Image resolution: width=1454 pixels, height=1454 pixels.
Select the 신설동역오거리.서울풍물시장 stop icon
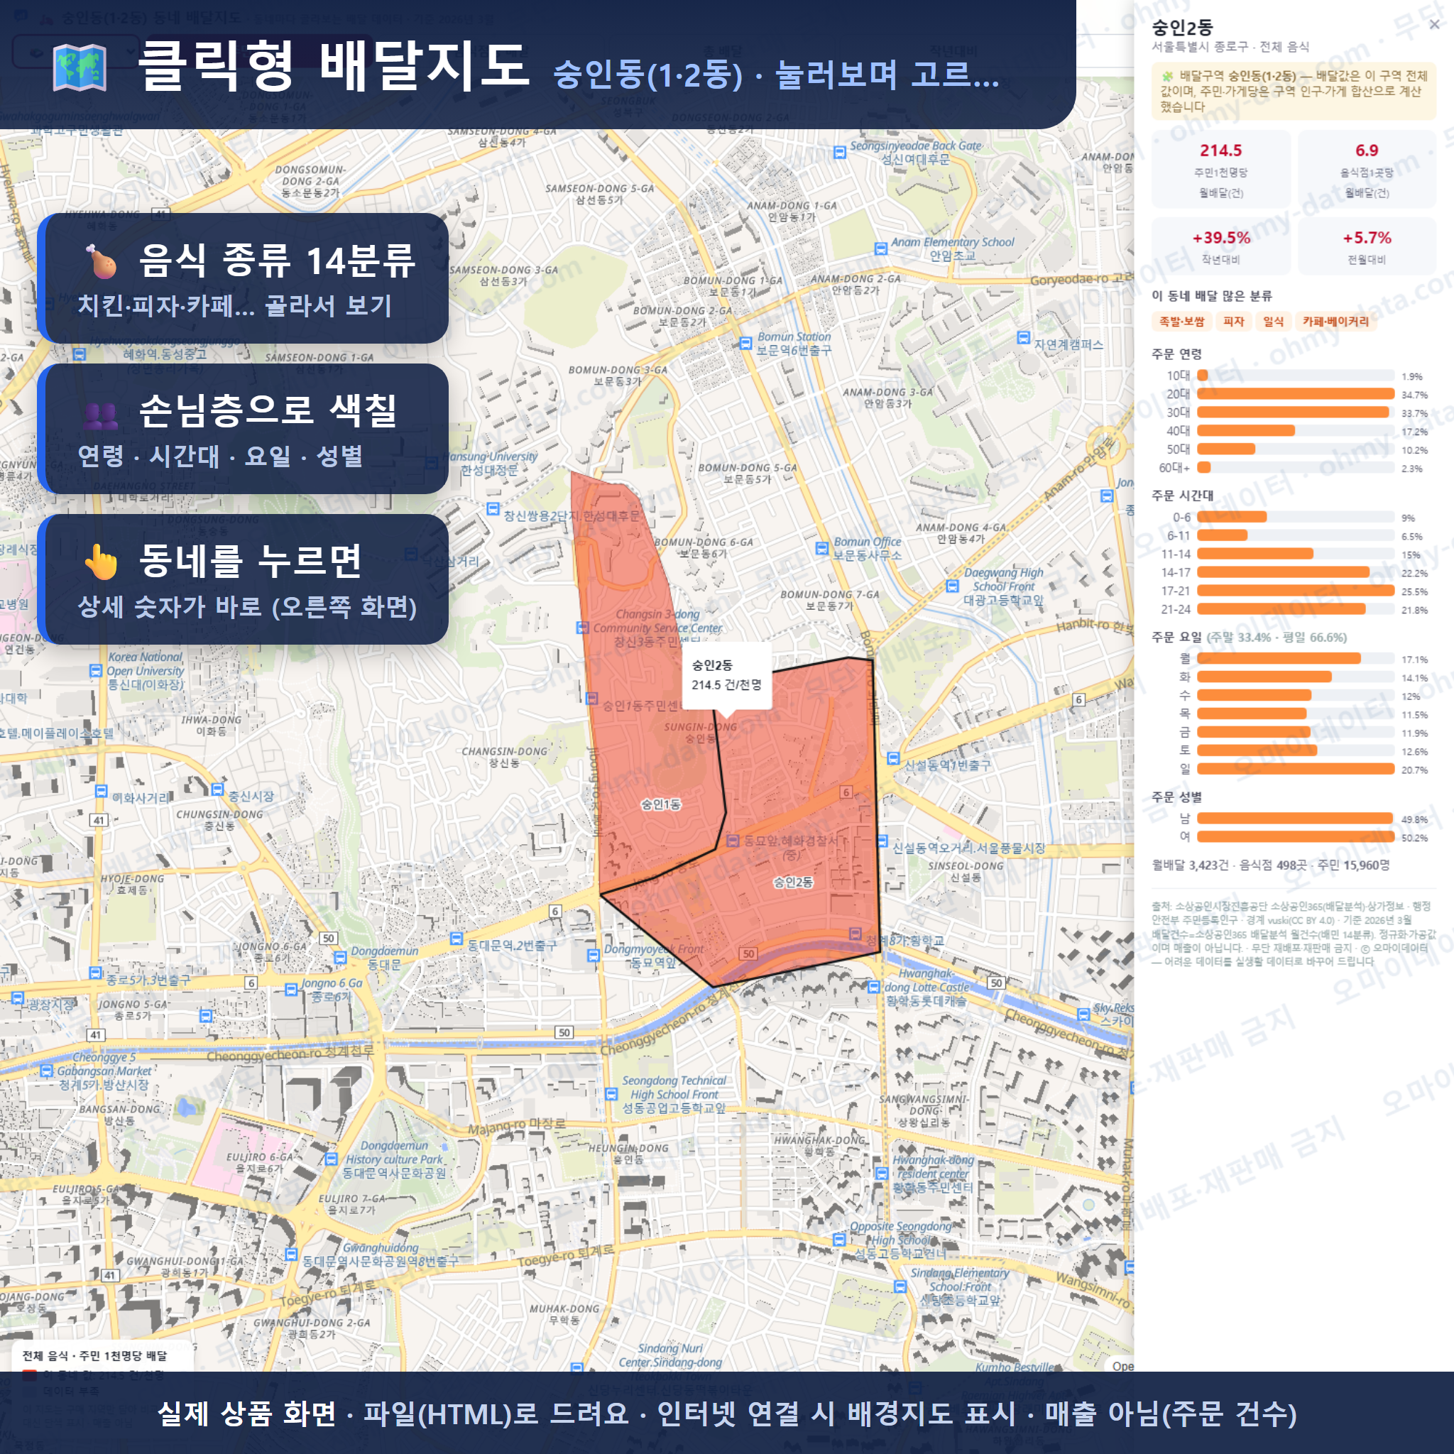click(882, 841)
